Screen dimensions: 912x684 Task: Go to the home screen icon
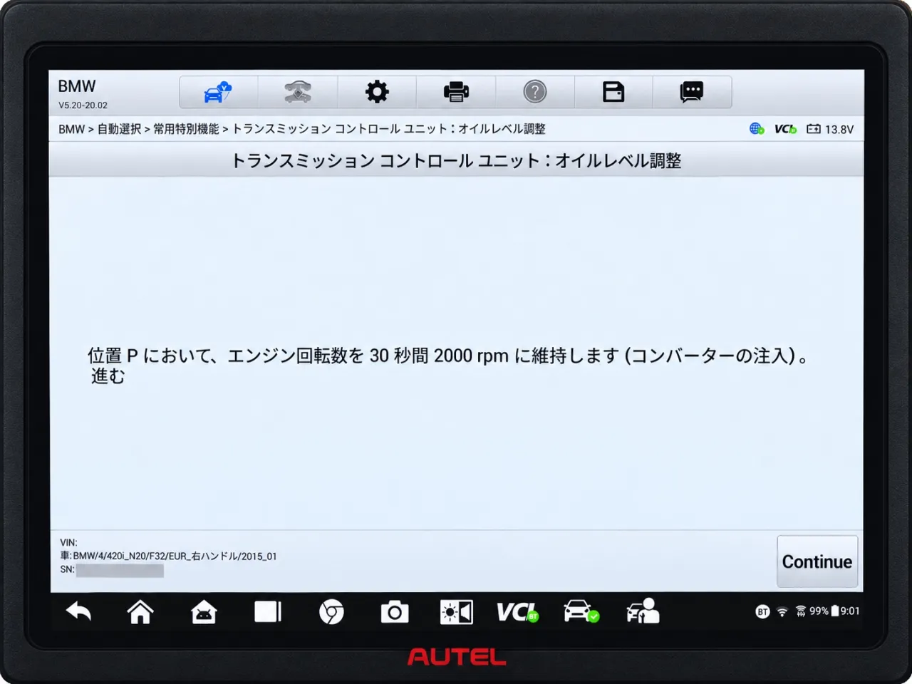(140, 611)
